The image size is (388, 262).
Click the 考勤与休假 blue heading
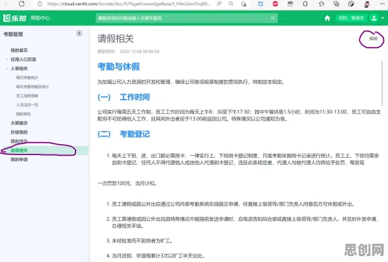[x=118, y=66]
